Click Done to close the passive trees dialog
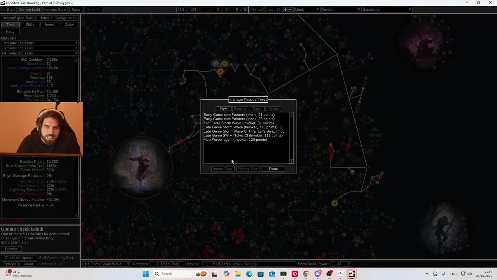The width and height of the screenshot is (497, 280). click(273, 169)
